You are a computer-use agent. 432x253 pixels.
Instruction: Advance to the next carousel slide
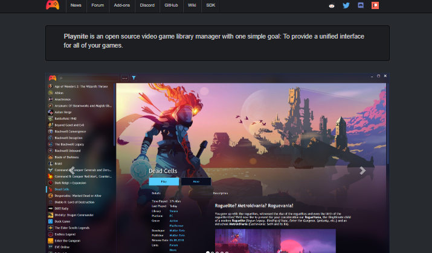[363, 170]
